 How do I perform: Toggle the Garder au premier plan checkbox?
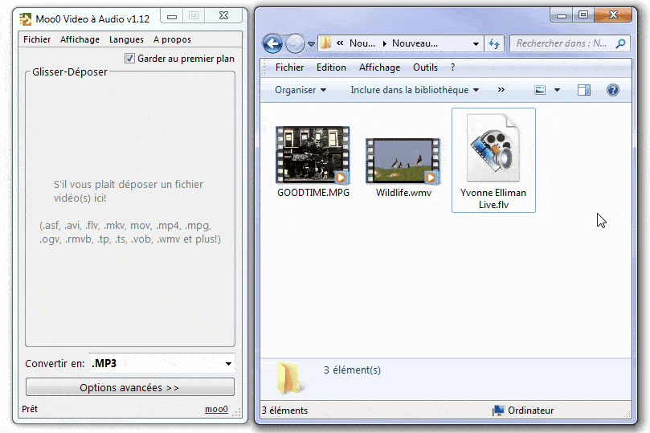(x=129, y=59)
